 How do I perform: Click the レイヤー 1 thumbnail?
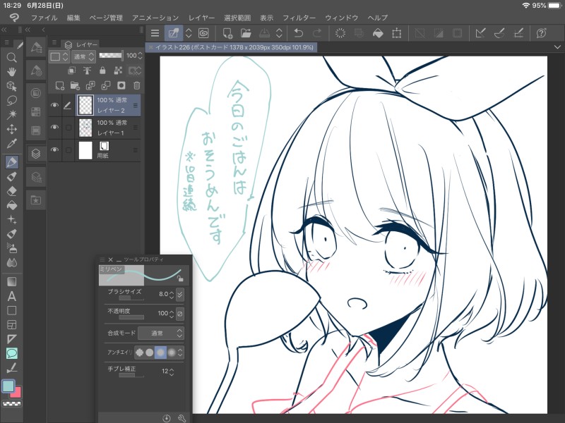click(x=85, y=128)
